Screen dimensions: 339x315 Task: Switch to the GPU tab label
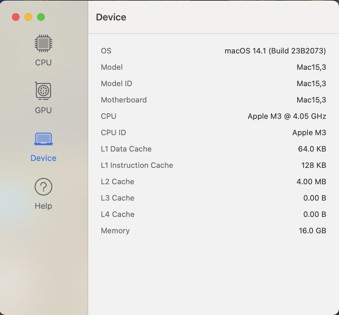(x=43, y=110)
